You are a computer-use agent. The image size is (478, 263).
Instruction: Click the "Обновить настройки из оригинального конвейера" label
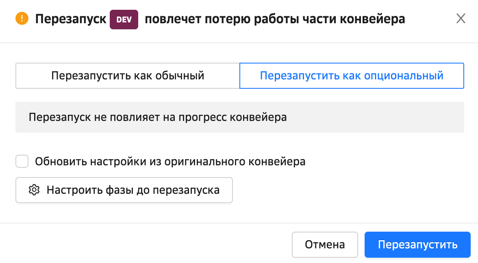(x=170, y=162)
